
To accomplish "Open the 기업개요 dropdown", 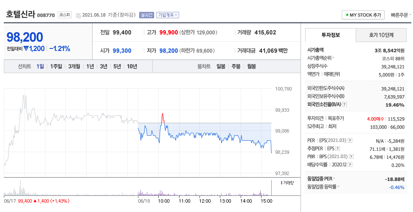I will tap(168, 15).
